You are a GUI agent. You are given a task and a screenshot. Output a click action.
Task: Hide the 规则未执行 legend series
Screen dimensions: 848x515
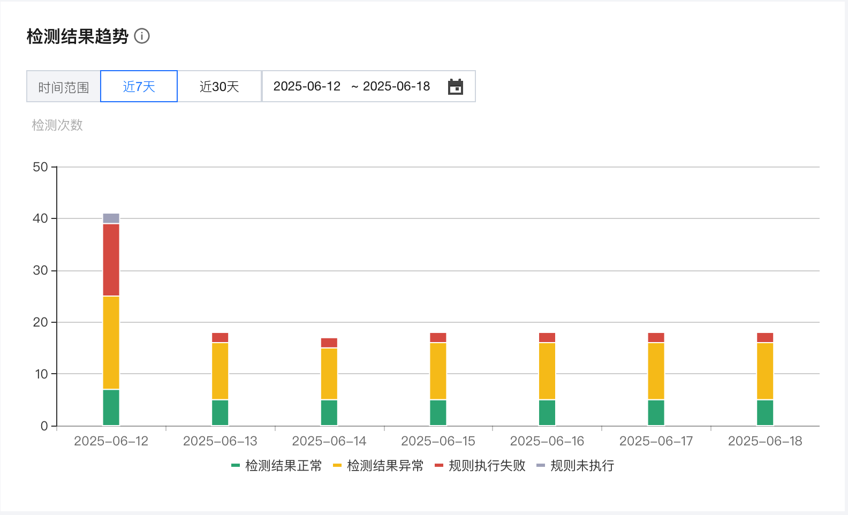(582, 466)
